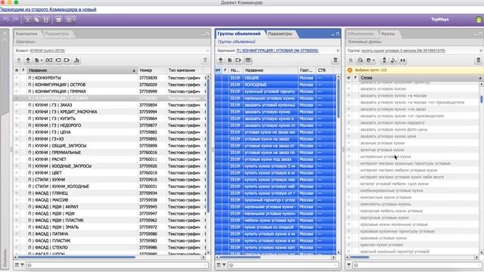The height and width of the screenshot is (272, 484).
Task: Toggle the star for П | КОНФИГУРАЦИЯ | ОСТРОВ
Action: pos(17,85)
